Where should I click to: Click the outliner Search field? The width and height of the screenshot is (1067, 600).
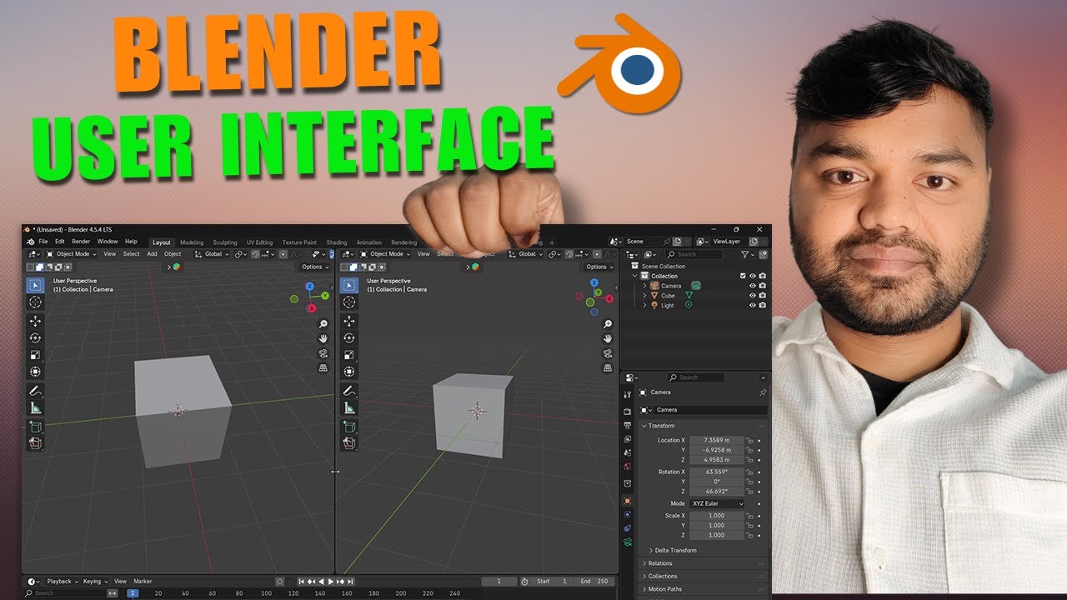coord(694,254)
